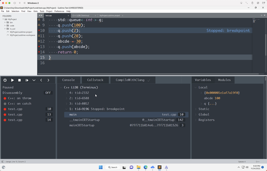
Task: Open Sublime Text from the taskbar
Action: pos(159,167)
